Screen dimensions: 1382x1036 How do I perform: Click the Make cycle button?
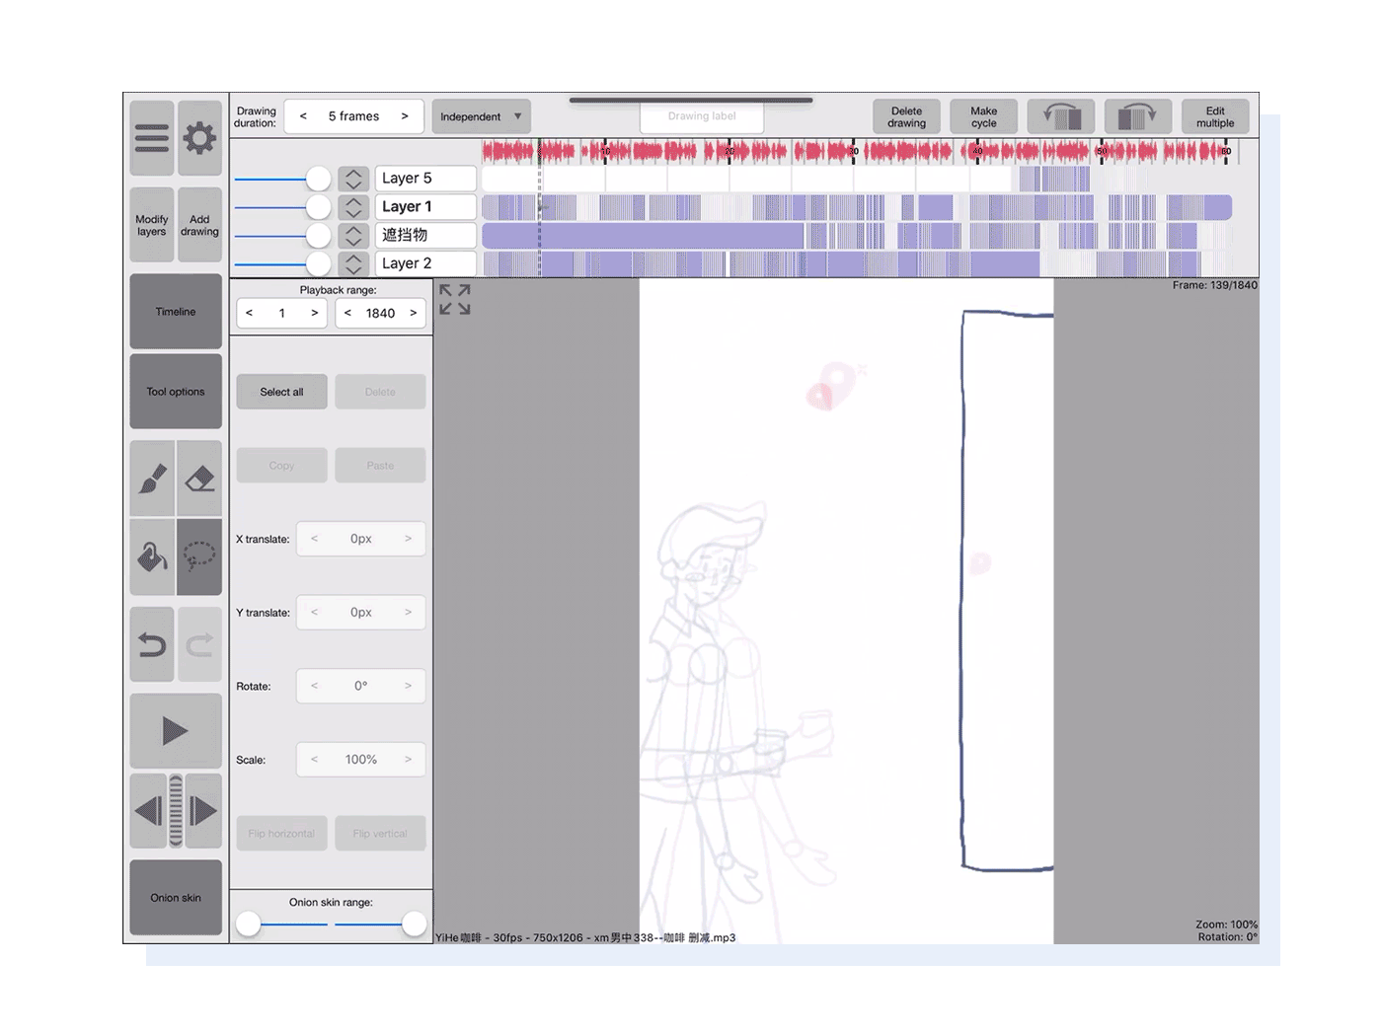(x=983, y=115)
